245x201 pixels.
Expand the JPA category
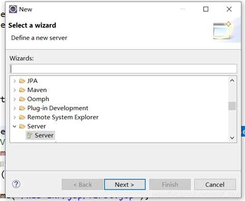[14, 81]
